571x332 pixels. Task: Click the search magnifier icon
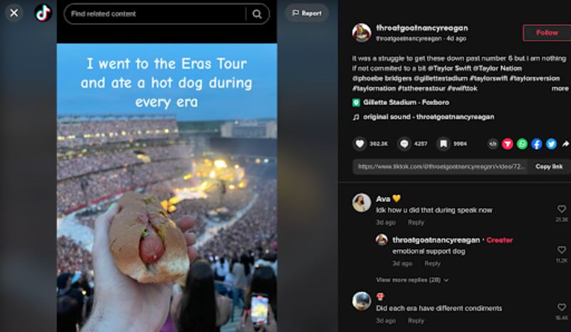(x=257, y=14)
